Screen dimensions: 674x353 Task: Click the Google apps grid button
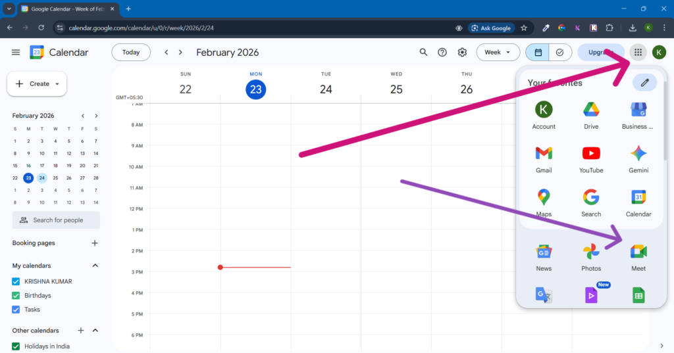coord(637,53)
